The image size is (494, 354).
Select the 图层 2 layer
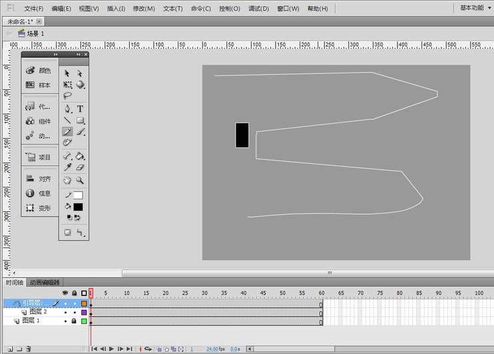tap(38, 312)
